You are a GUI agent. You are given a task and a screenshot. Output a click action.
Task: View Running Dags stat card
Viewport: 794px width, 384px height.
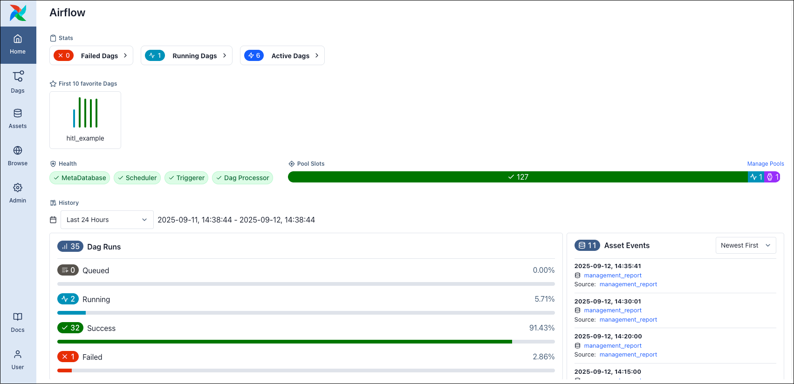pyautogui.click(x=186, y=55)
